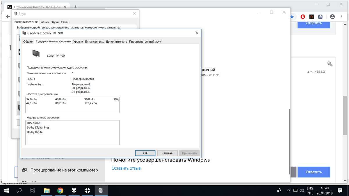This screenshot has height=196, width=349.
Task: Open the ENG INTL language switcher
Action: click(x=310, y=190)
